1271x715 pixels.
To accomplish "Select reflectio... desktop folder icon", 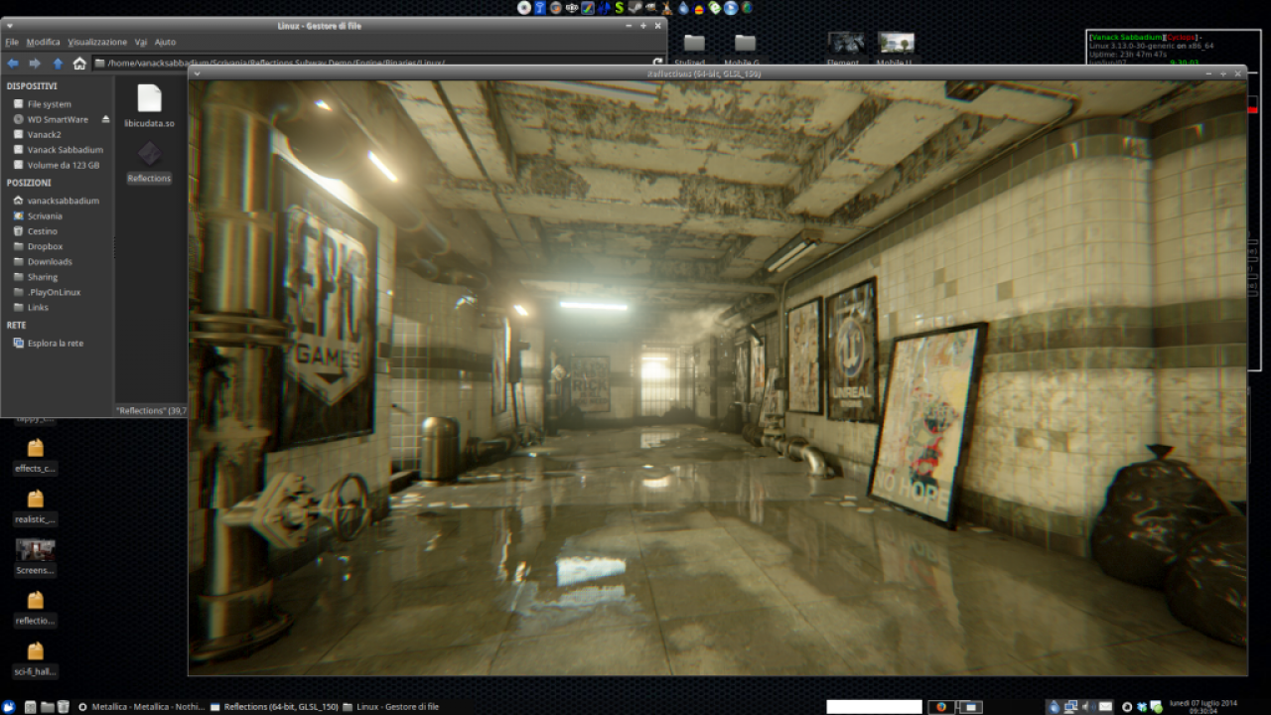I will click(x=36, y=610).
